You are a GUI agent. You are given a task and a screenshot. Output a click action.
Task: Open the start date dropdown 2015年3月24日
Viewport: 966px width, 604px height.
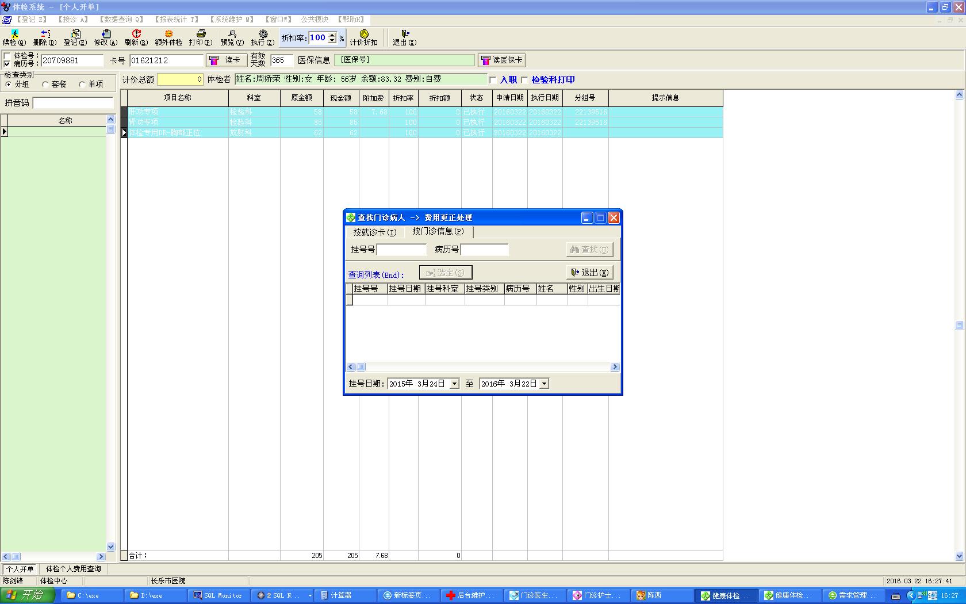coord(454,384)
